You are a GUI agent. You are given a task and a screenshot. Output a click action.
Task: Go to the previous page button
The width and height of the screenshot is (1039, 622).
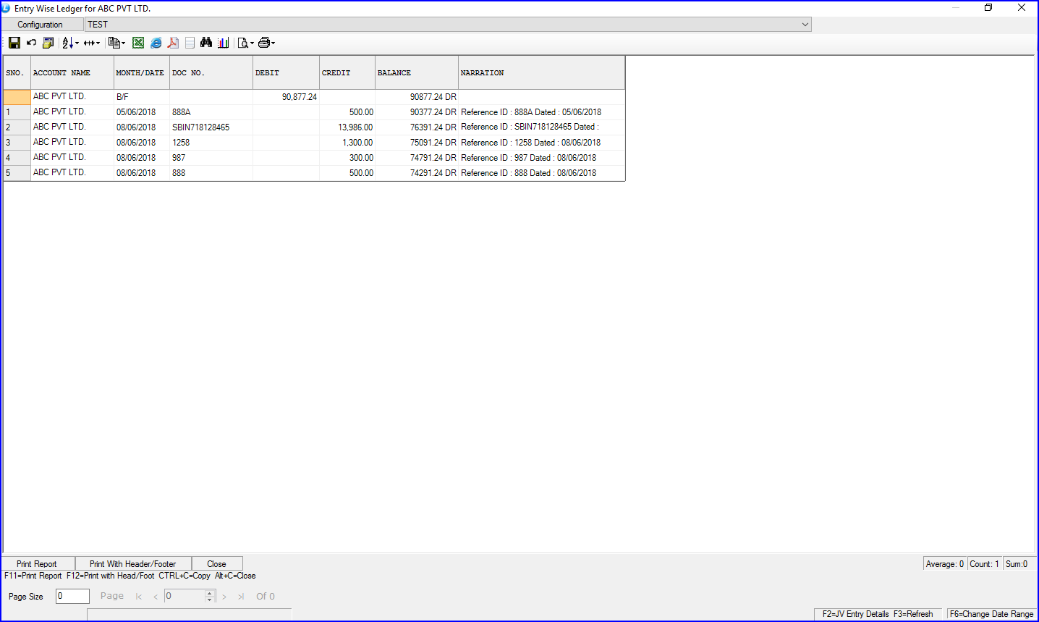tap(156, 597)
